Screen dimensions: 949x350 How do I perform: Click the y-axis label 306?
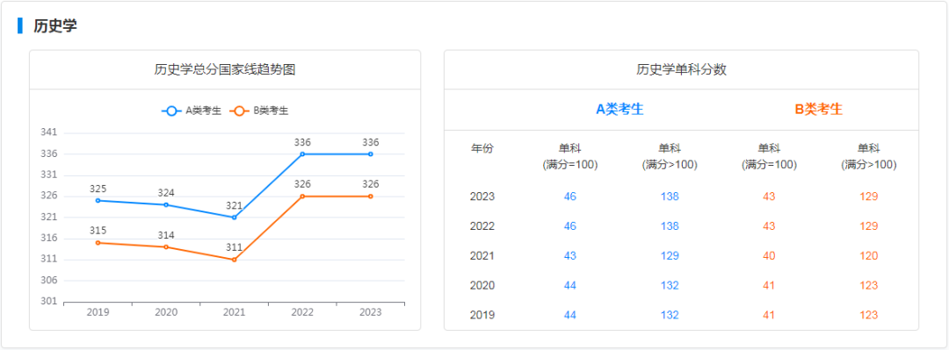(49, 281)
